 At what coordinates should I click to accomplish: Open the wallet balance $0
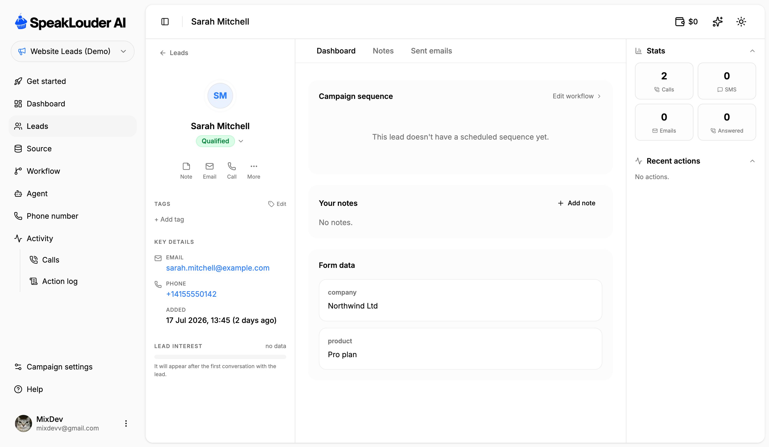[686, 22]
